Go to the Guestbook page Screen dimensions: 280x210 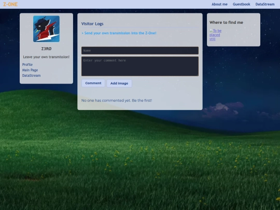coord(241,4)
